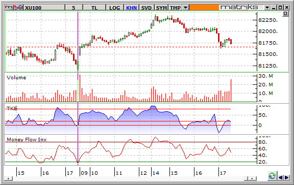Click the tallest volume bar just after the purple line
This screenshot has height=185, width=294.
tap(80, 88)
